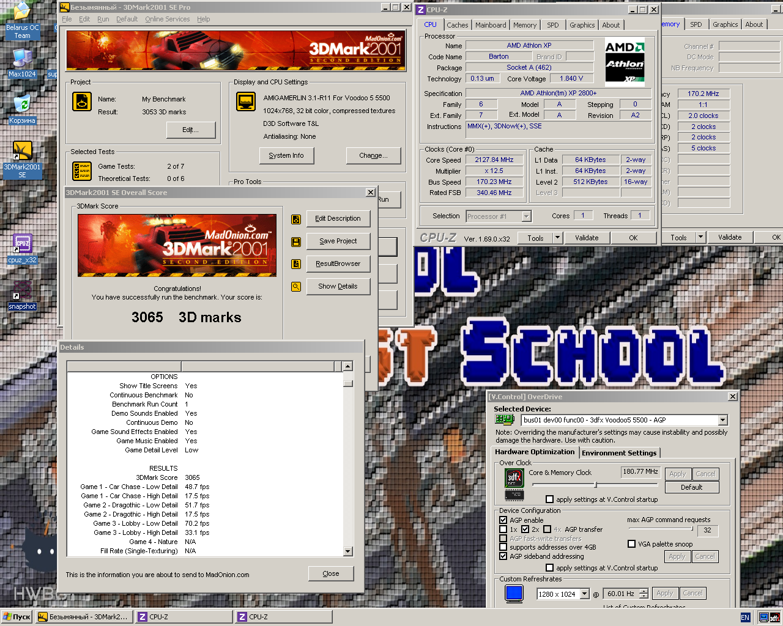Switch to the Caches tab in CPU-Z
This screenshot has width=783, height=626.
457,25
